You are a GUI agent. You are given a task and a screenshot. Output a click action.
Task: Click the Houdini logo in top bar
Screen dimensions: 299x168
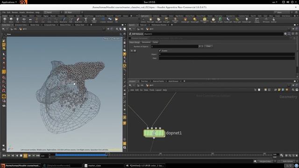click(x=23, y=2)
